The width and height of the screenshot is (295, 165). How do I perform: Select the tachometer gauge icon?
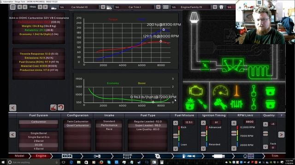pos(220,91)
